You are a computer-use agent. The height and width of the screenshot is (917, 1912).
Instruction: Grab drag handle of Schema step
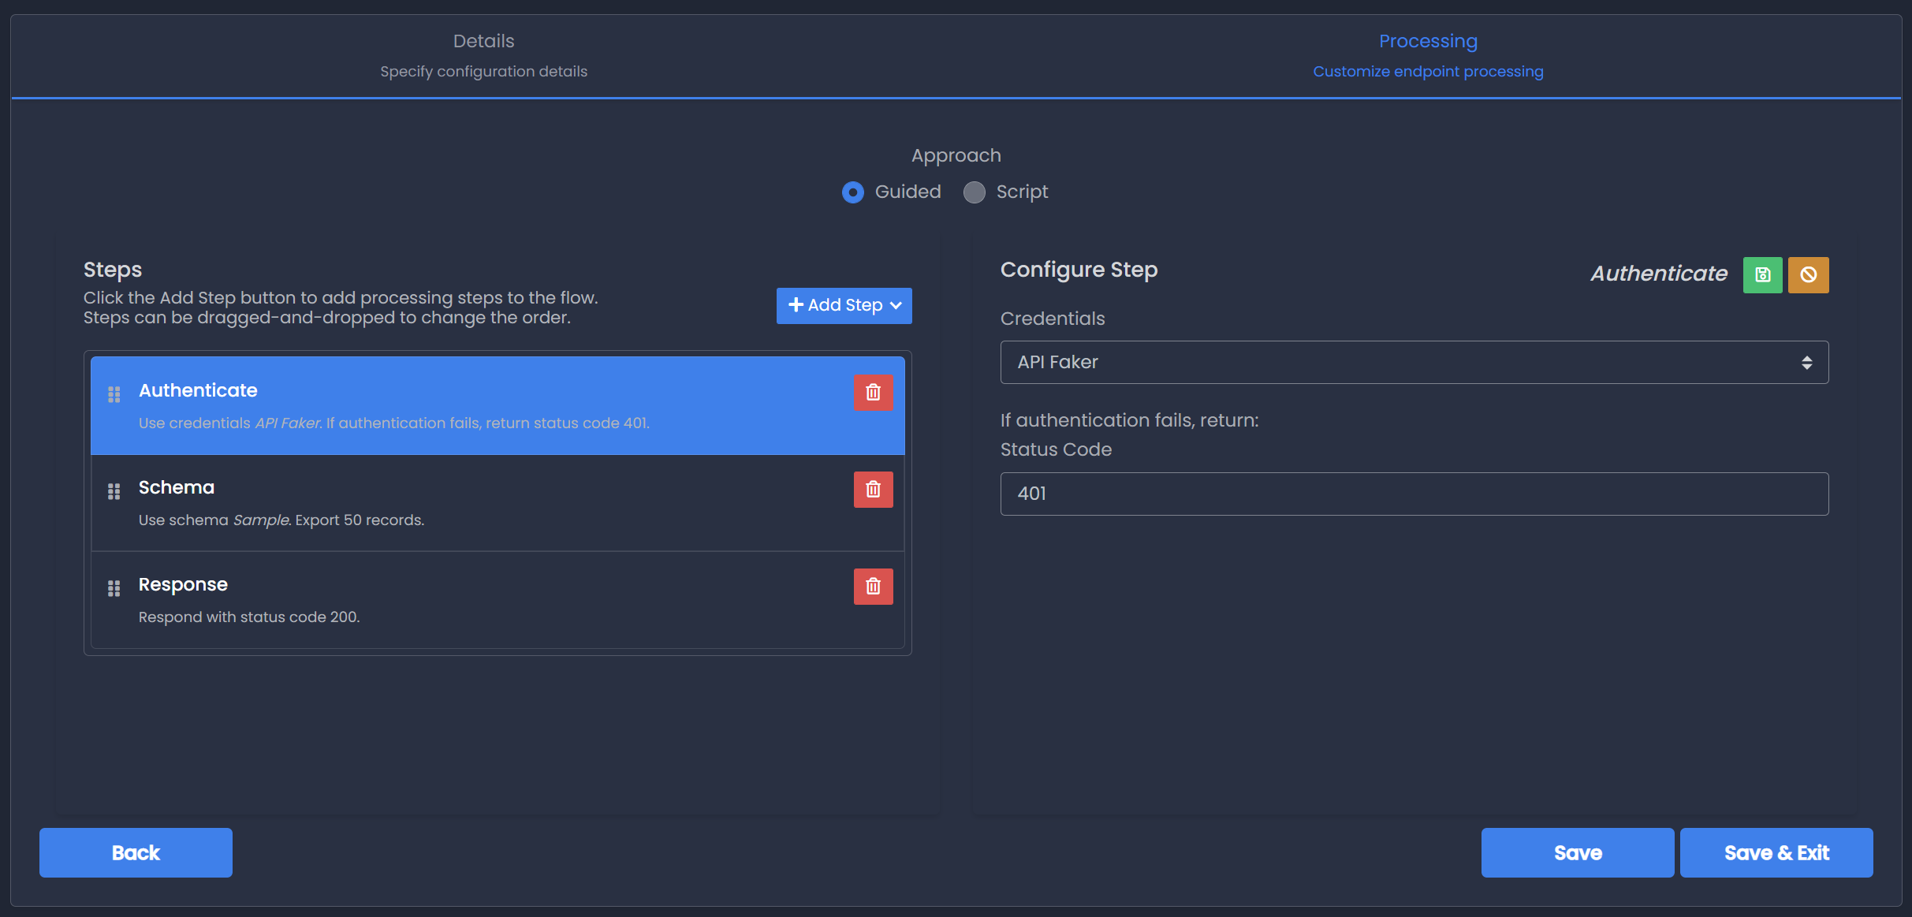114,491
